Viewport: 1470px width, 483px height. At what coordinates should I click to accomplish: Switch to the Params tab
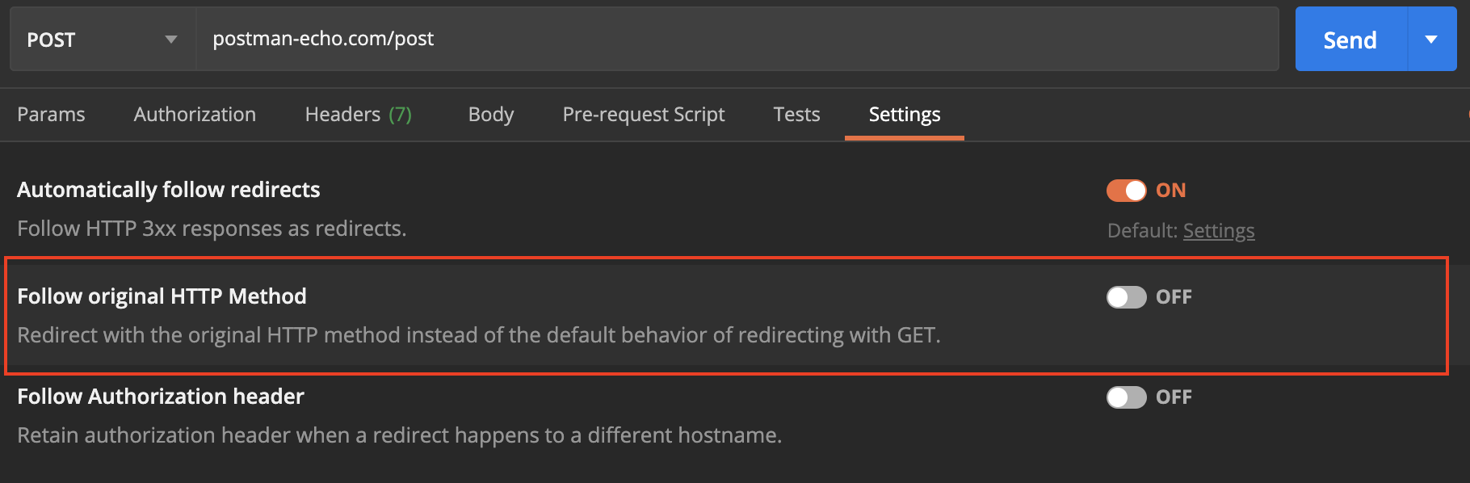coord(51,114)
